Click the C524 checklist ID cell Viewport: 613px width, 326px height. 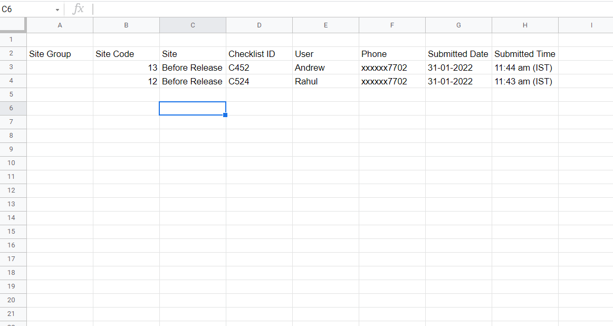pyautogui.click(x=259, y=81)
